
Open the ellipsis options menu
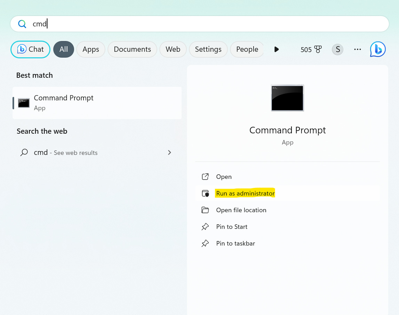click(x=358, y=49)
